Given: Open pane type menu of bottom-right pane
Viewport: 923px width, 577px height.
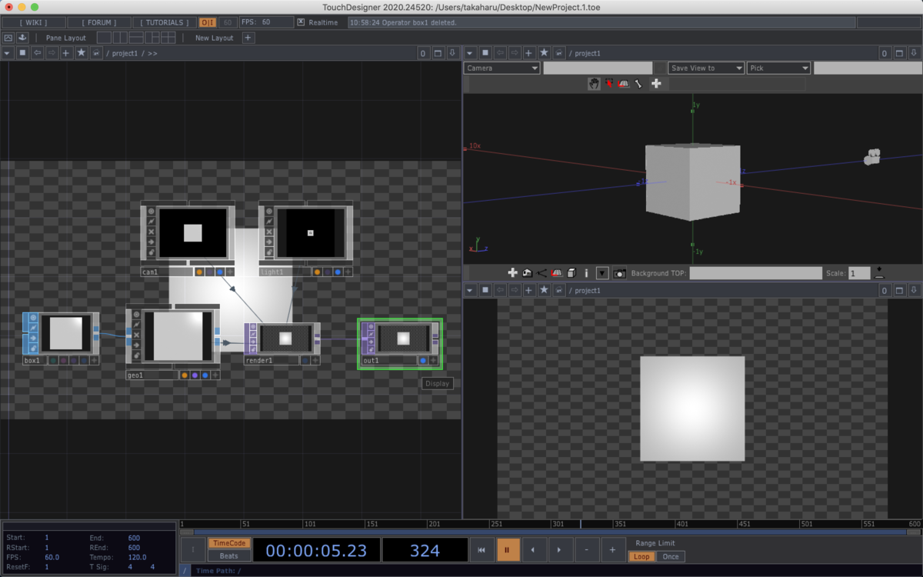Looking at the screenshot, I should 470,290.
